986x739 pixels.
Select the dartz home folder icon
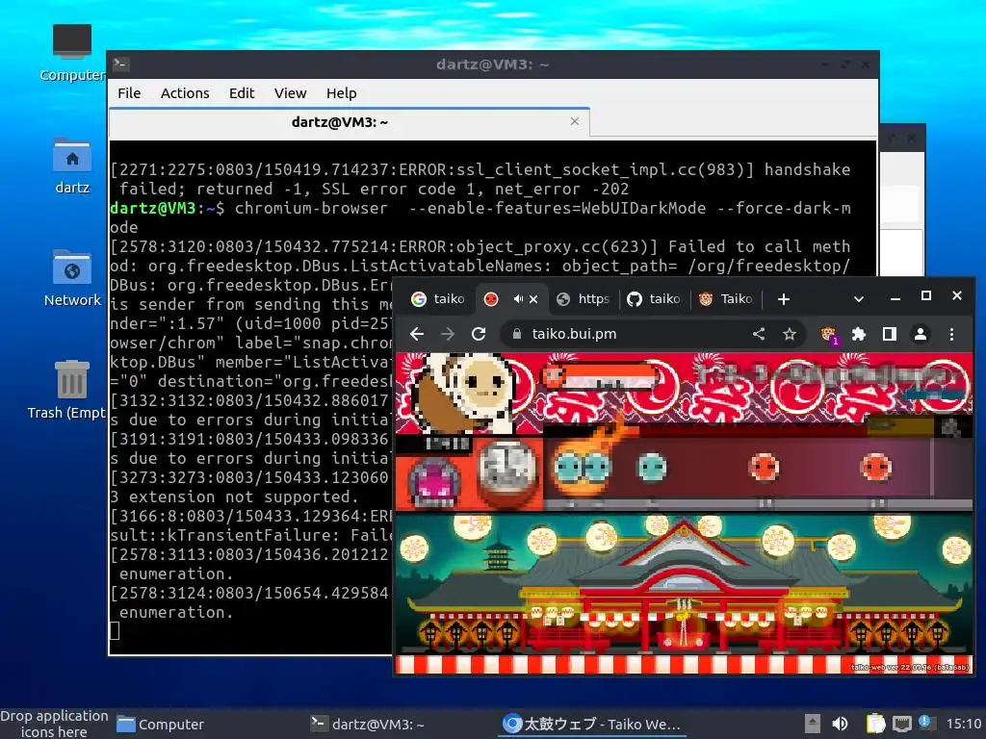(x=71, y=166)
